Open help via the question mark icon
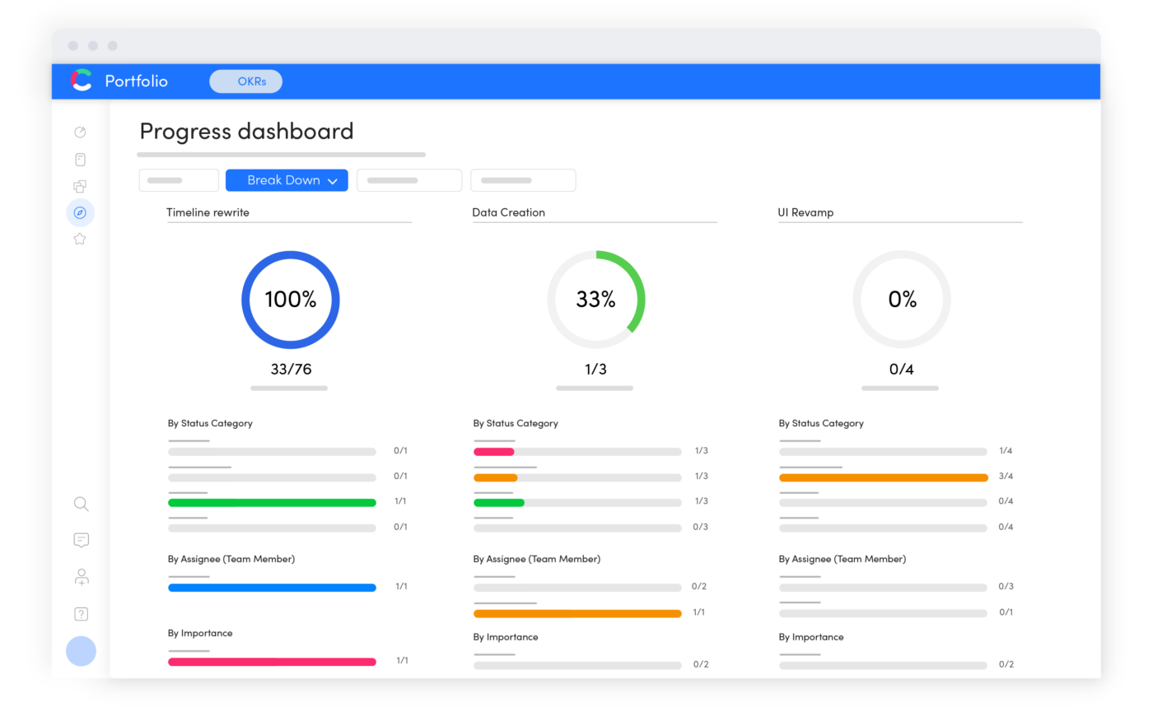The width and height of the screenshot is (1153, 707). pyautogui.click(x=80, y=613)
